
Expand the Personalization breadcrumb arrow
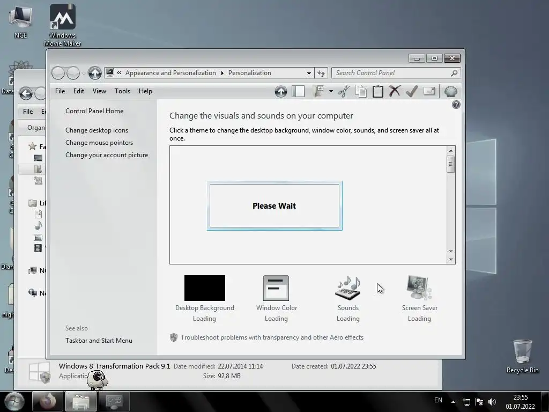[222, 73]
